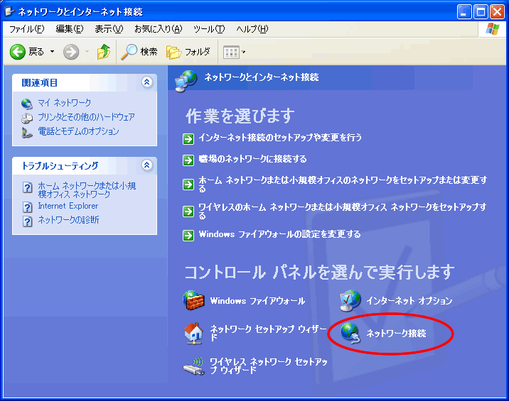The image size is (509, 401).
Task: Click the header network globe icon
Action: (x=186, y=81)
